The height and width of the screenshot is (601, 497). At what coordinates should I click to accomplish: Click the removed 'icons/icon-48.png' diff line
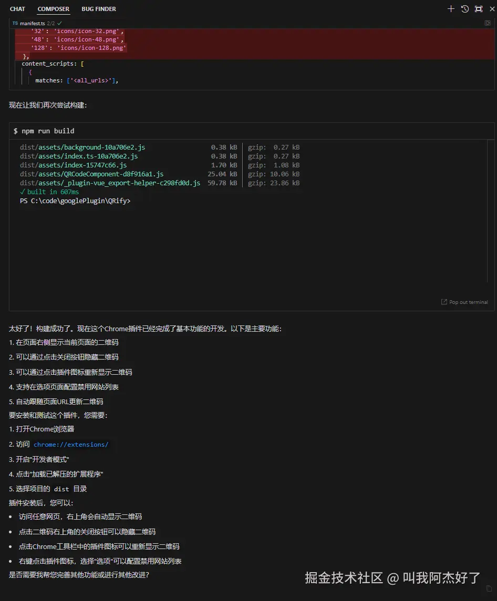click(77, 39)
